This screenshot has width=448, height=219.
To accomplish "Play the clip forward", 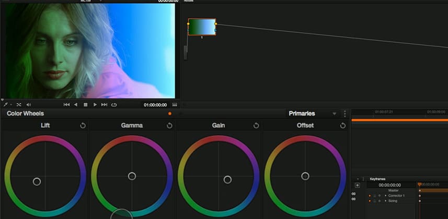I will (x=95, y=105).
